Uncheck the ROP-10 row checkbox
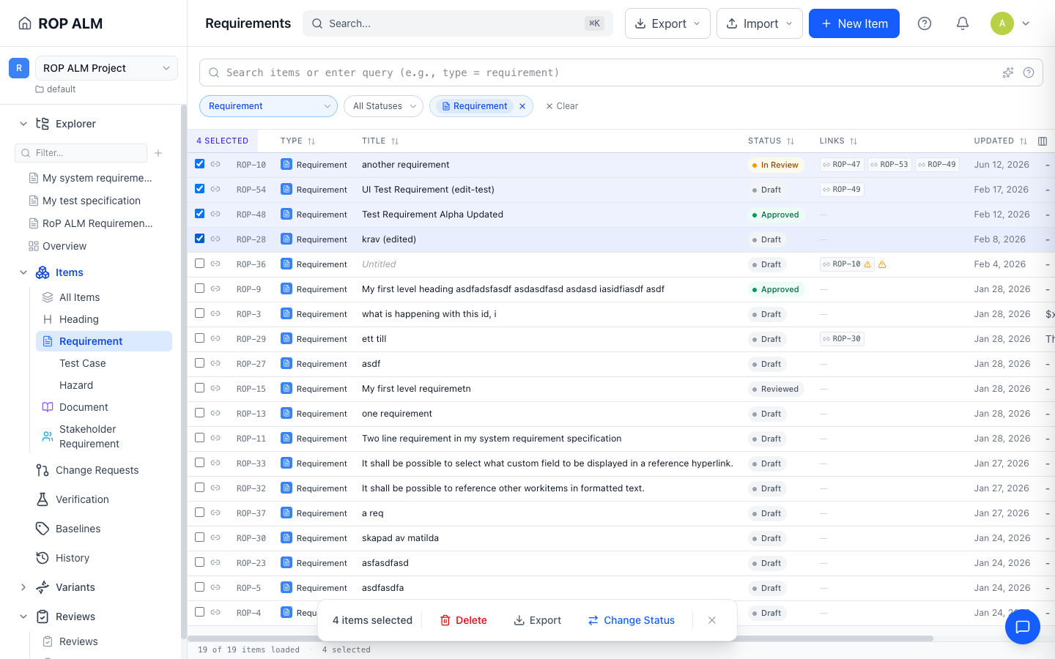The width and height of the screenshot is (1055, 659). tap(199, 164)
